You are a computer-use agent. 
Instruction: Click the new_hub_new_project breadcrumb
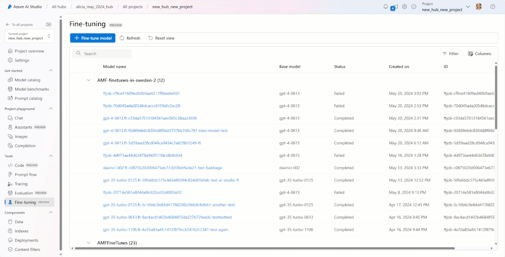coord(173,7)
